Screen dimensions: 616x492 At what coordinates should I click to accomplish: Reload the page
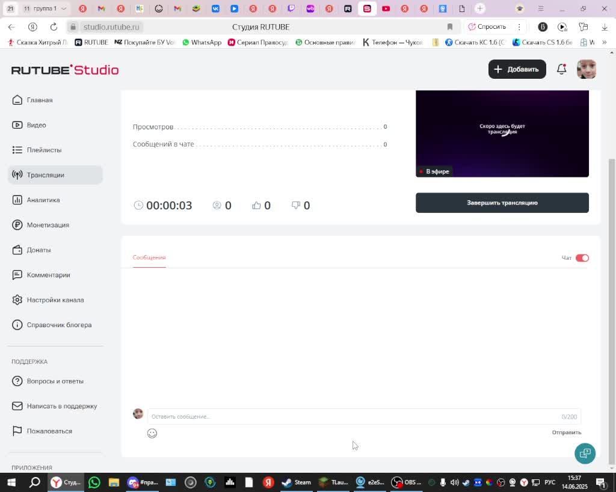point(54,26)
